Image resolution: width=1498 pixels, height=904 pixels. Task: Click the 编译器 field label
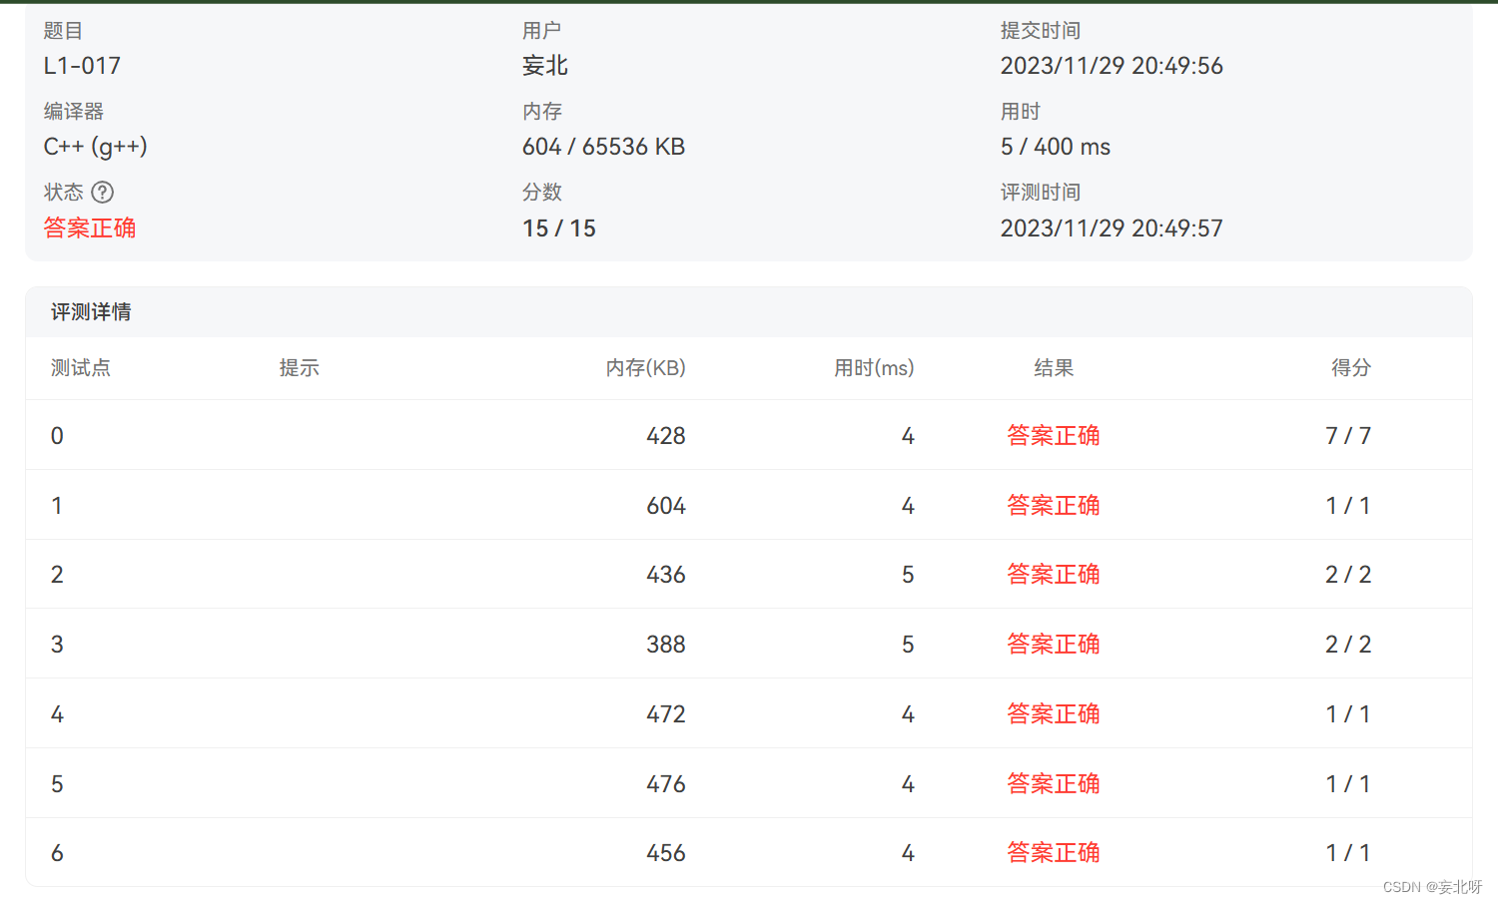pyautogui.click(x=74, y=112)
